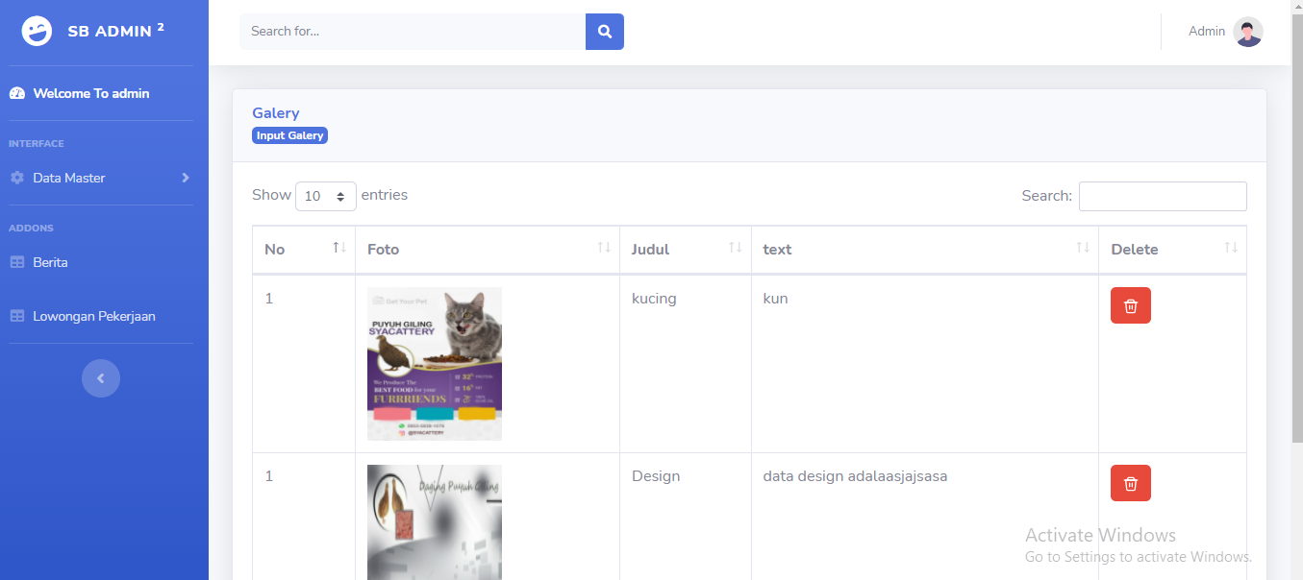
Task: Open the Berita menu item
Action: tap(50, 262)
